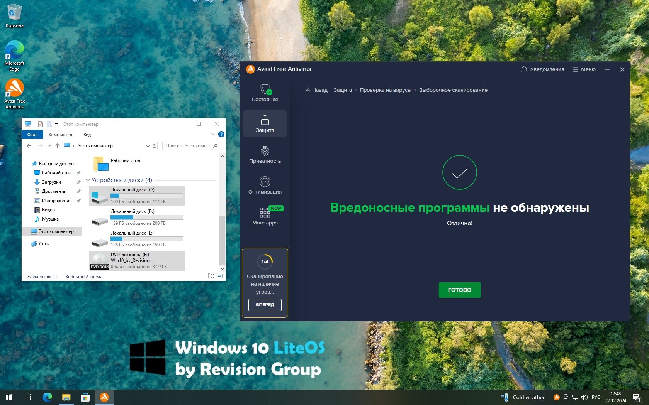Click the Properties icon in Explorer quick access toolbar
Image resolution: width=649 pixels, height=405 pixels.
[x=41, y=124]
